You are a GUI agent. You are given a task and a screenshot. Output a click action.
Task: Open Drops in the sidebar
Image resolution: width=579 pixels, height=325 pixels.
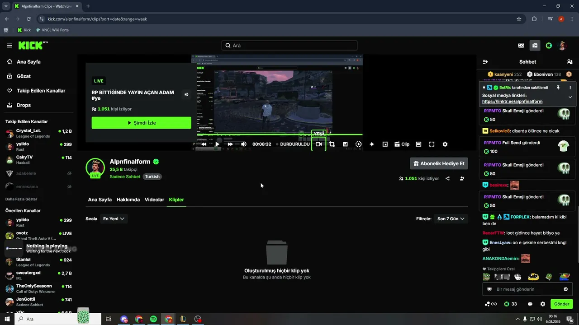tap(24, 105)
